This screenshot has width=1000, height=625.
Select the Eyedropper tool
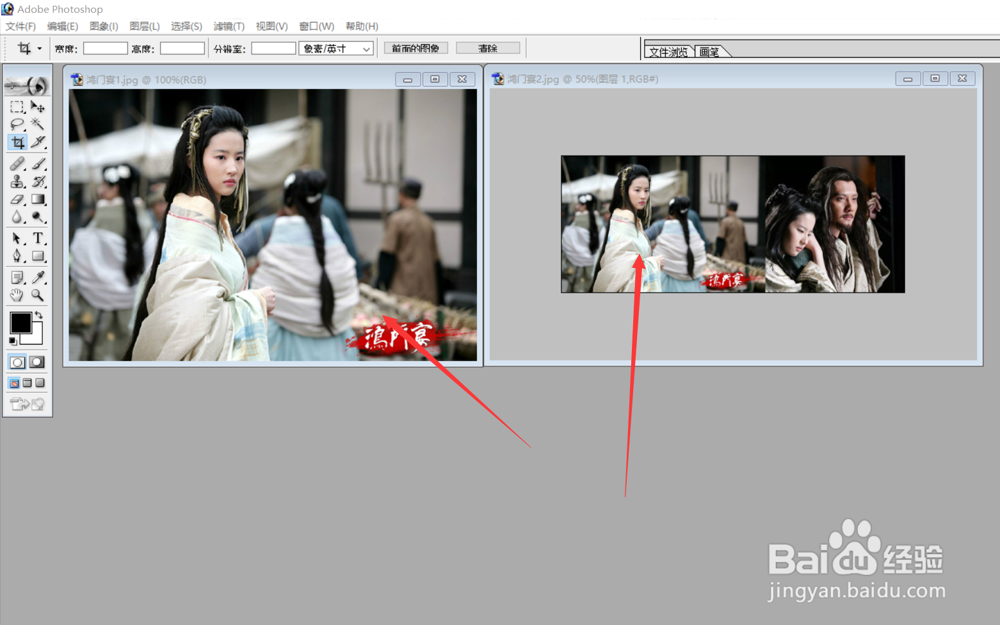[38, 277]
